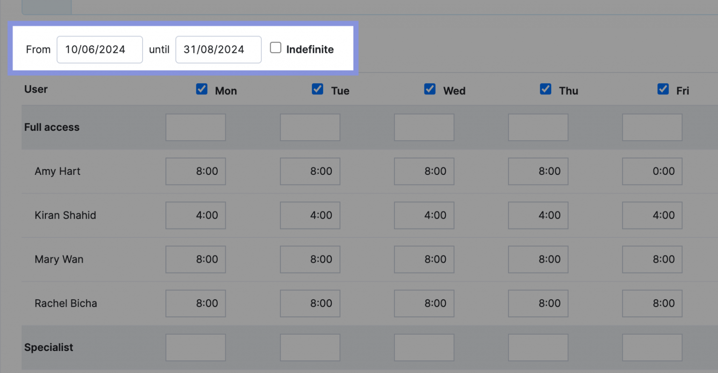Image resolution: width=718 pixels, height=373 pixels.
Task: Click the Full access Monday empty field
Action: point(195,127)
